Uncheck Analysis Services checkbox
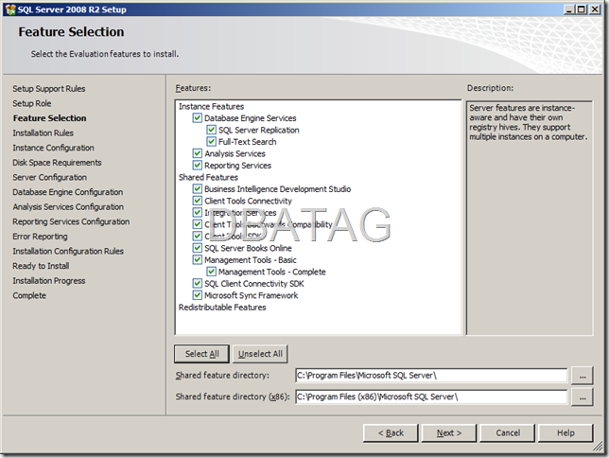The height and width of the screenshot is (458, 609). pos(198,153)
